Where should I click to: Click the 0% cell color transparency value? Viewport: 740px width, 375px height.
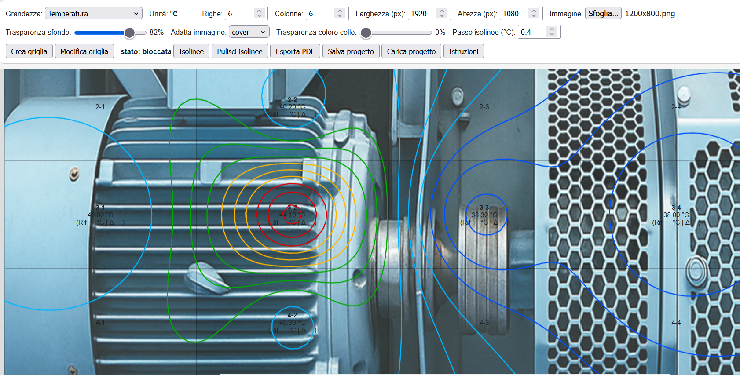(440, 32)
